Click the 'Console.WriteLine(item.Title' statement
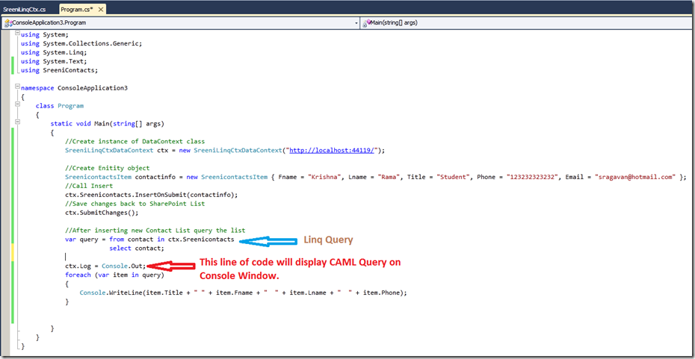The height and width of the screenshot is (359, 695). (x=243, y=293)
